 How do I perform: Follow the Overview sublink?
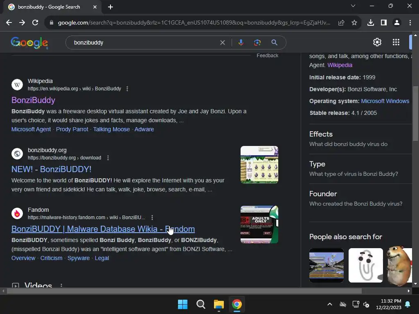[23, 258]
